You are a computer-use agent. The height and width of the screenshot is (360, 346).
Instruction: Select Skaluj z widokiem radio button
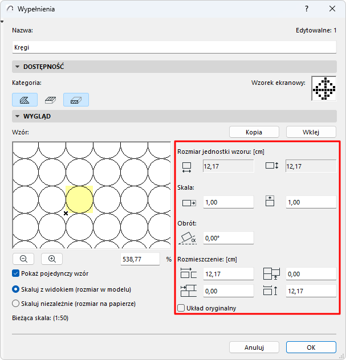(x=15, y=289)
